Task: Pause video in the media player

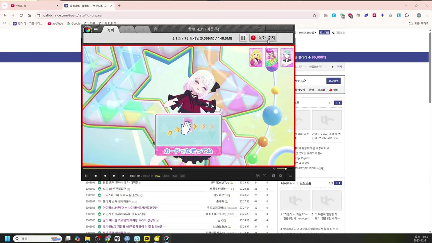Action: (x=86, y=176)
